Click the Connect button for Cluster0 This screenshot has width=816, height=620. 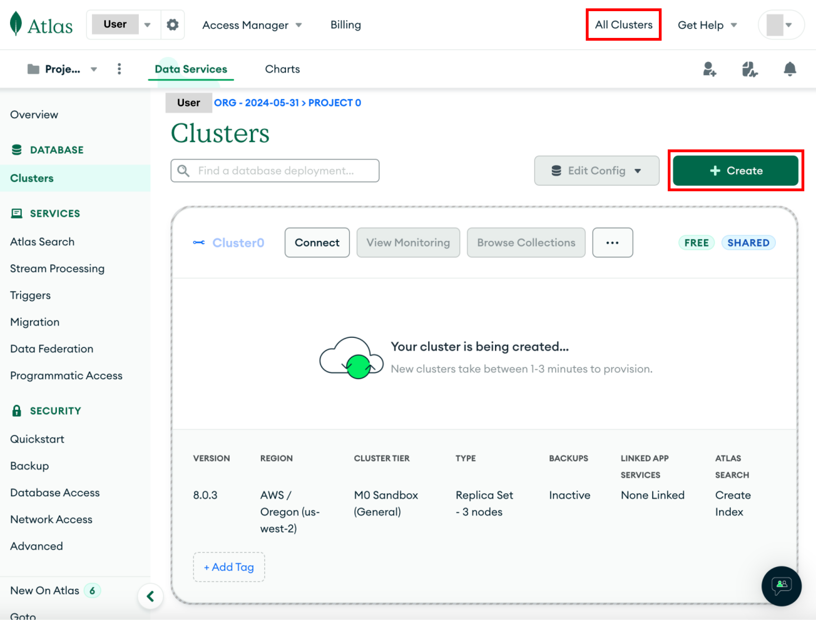(x=317, y=242)
